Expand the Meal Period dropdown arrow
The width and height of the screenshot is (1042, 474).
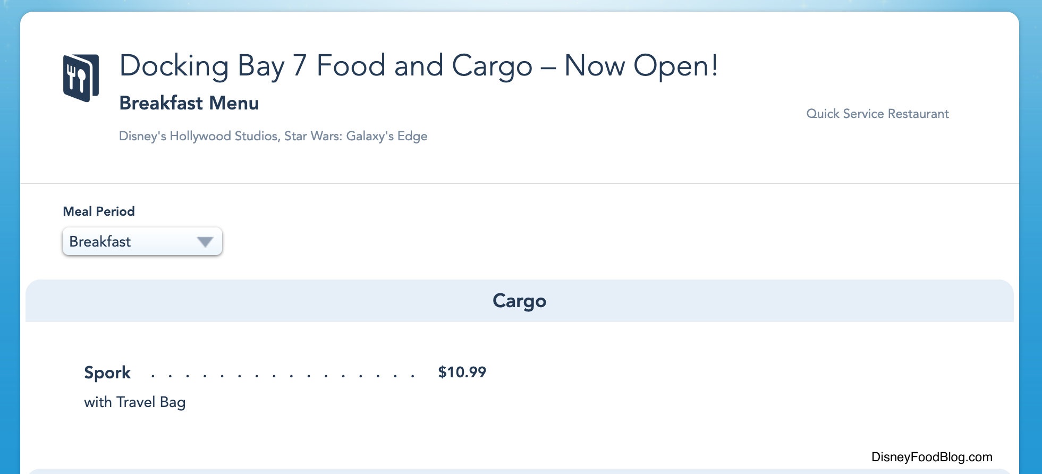[x=205, y=242]
